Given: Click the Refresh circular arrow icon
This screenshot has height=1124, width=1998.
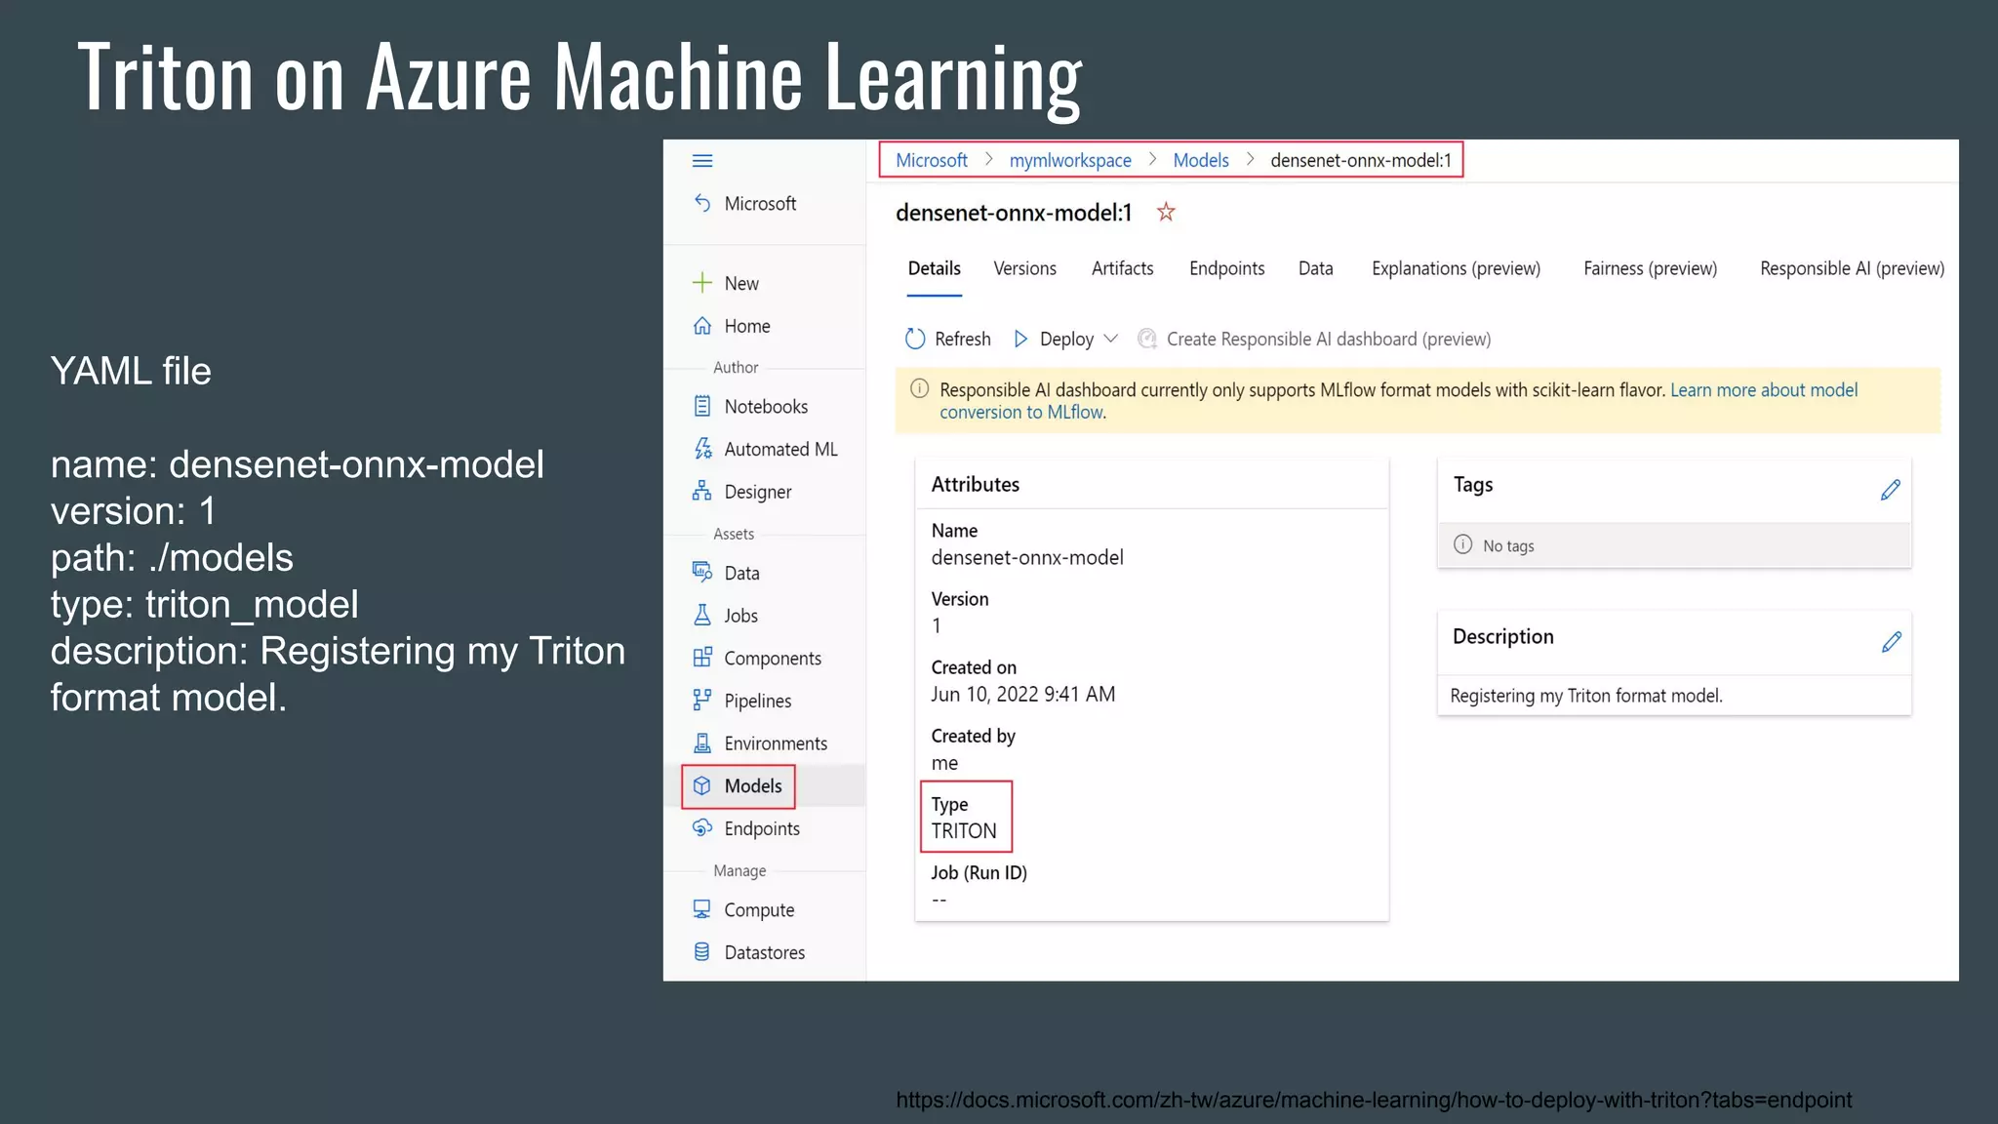Looking at the screenshot, I should [915, 339].
